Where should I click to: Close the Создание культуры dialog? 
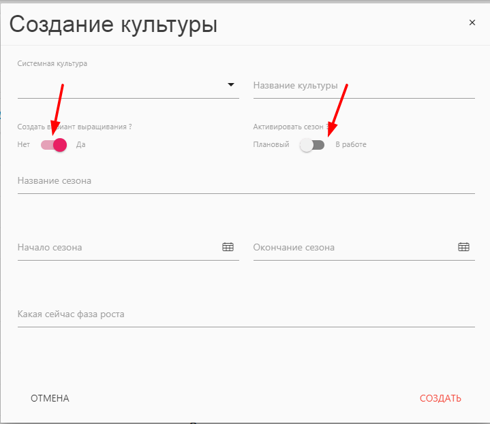[472, 22]
